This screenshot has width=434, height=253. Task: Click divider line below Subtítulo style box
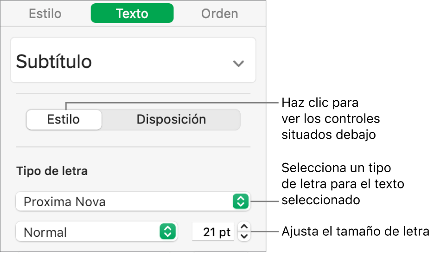pos(133,94)
